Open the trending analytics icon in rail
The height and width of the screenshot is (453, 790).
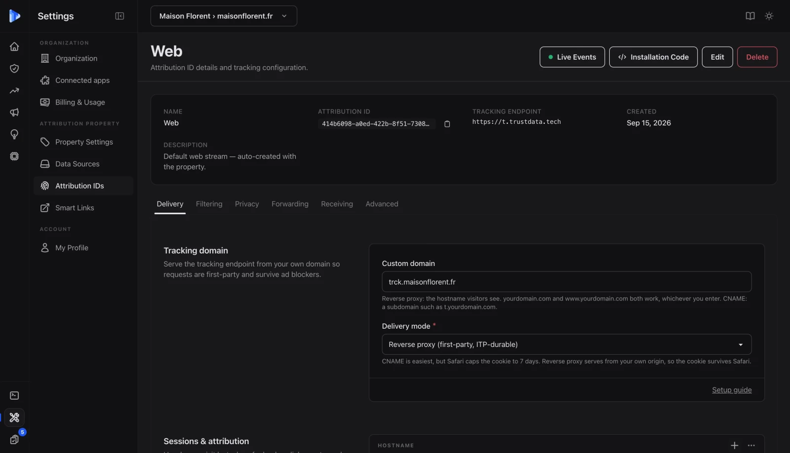[14, 90]
